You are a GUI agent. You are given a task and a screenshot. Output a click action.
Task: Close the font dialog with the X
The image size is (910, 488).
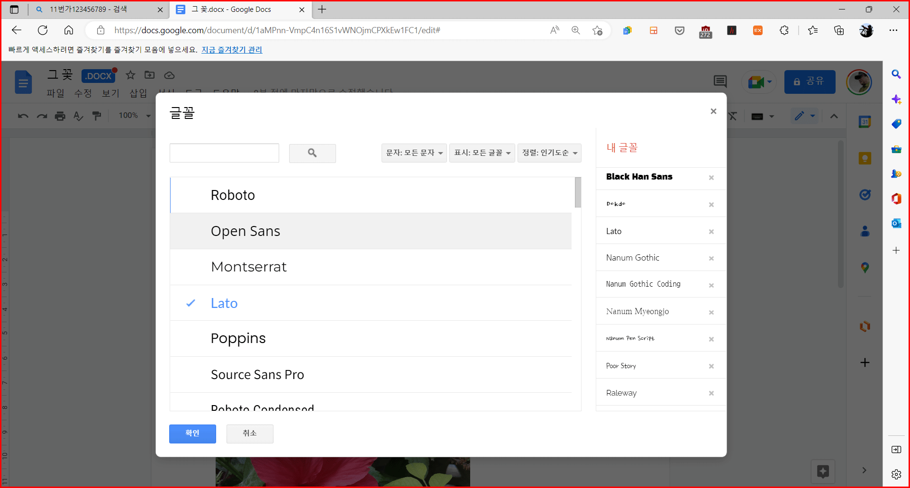coord(713,111)
